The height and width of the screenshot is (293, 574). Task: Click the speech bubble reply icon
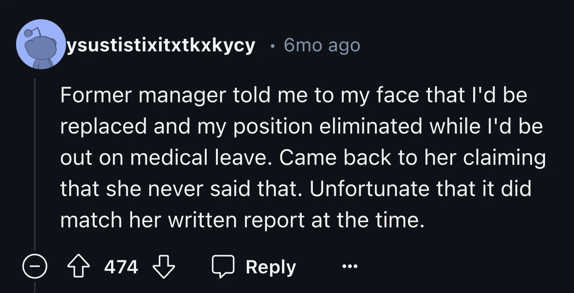[x=223, y=267]
